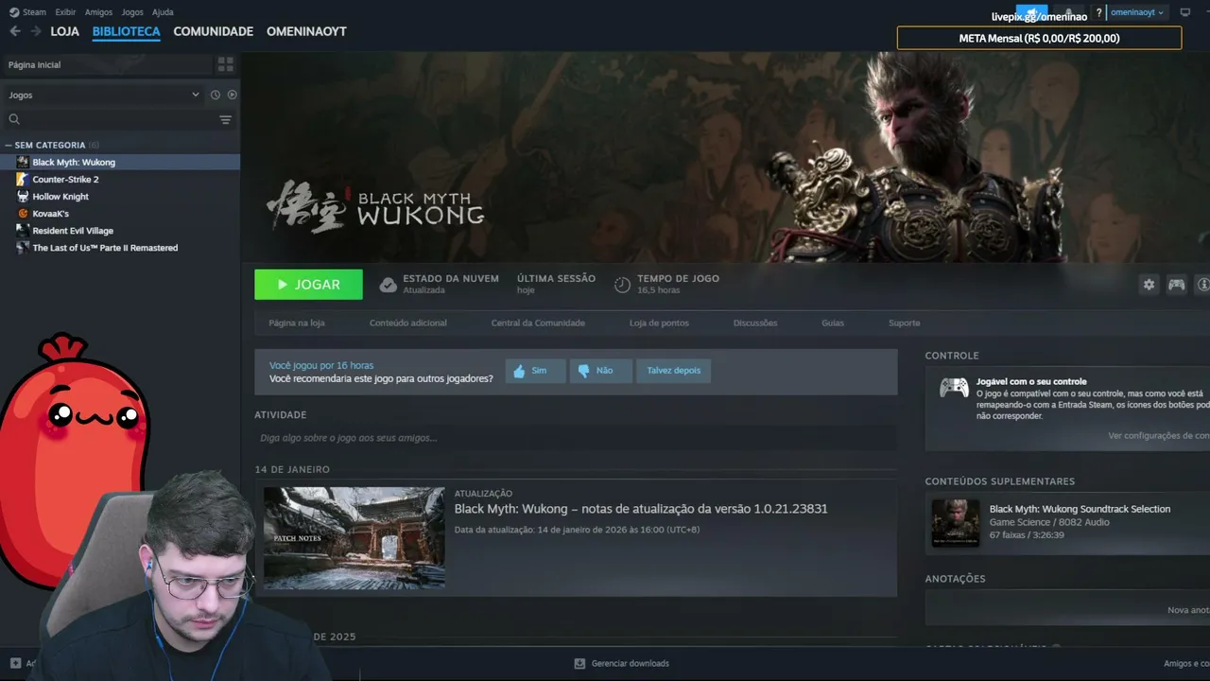Click the Black Myth: Wukong game icon

click(x=23, y=162)
